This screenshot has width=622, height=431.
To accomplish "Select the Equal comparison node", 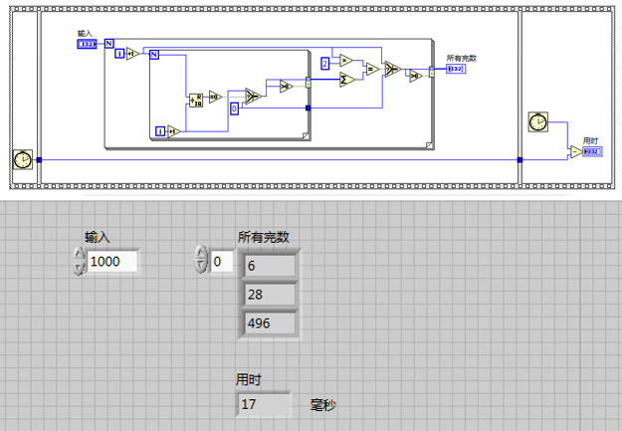I will tap(372, 70).
